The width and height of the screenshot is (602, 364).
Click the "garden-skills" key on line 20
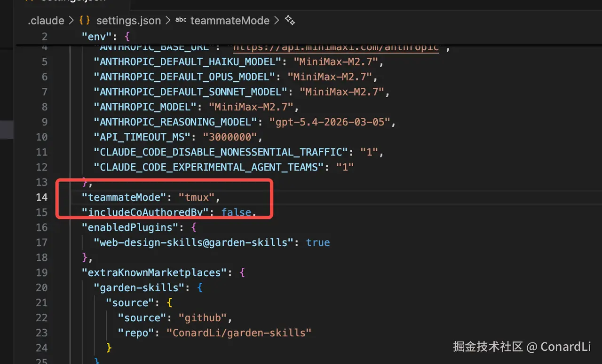[x=139, y=287]
